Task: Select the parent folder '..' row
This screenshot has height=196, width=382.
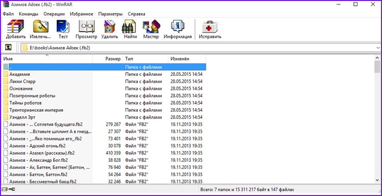Action: pyautogui.click(x=105, y=67)
